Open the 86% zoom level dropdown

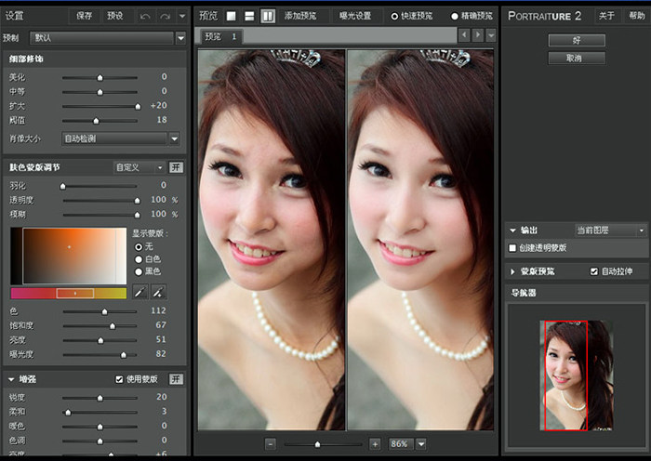coord(421,444)
